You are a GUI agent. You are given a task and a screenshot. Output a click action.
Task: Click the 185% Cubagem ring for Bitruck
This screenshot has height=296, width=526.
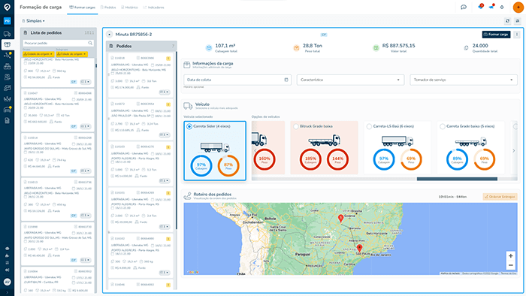[x=310, y=159]
